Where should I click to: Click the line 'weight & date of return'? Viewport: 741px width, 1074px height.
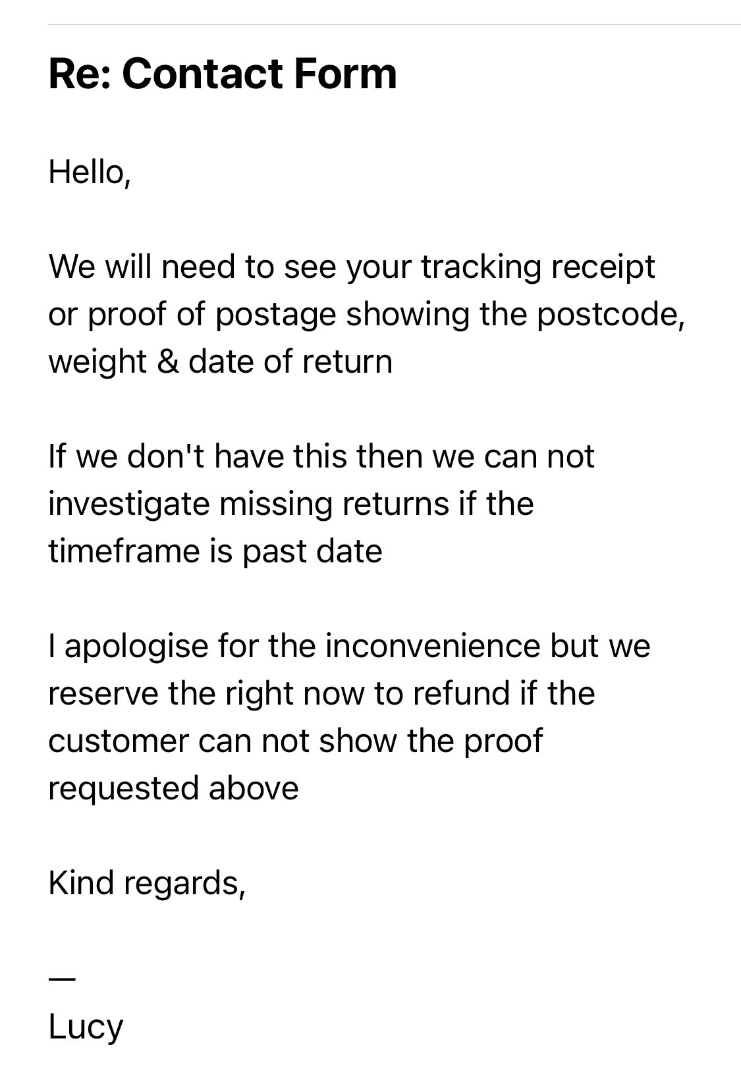click(220, 362)
